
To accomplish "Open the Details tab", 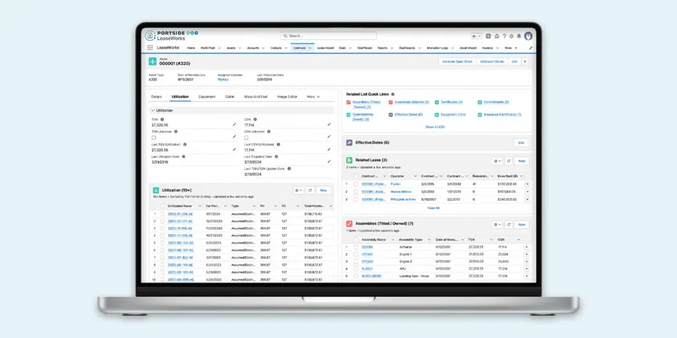I will coord(156,97).
